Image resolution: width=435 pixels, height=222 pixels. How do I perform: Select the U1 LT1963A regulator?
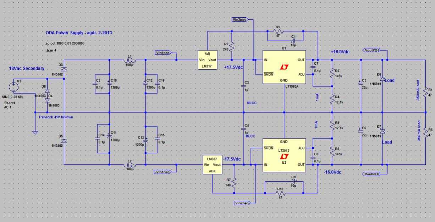(284, 67)
